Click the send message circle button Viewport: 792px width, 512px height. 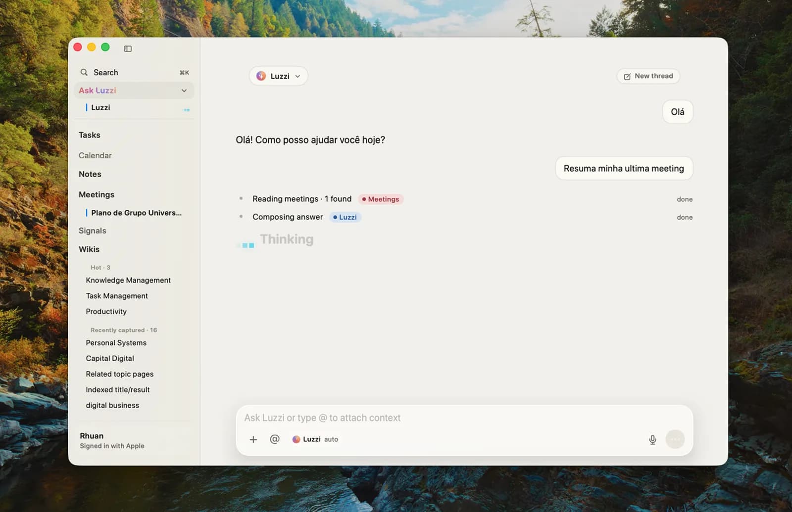click(675, 439)
